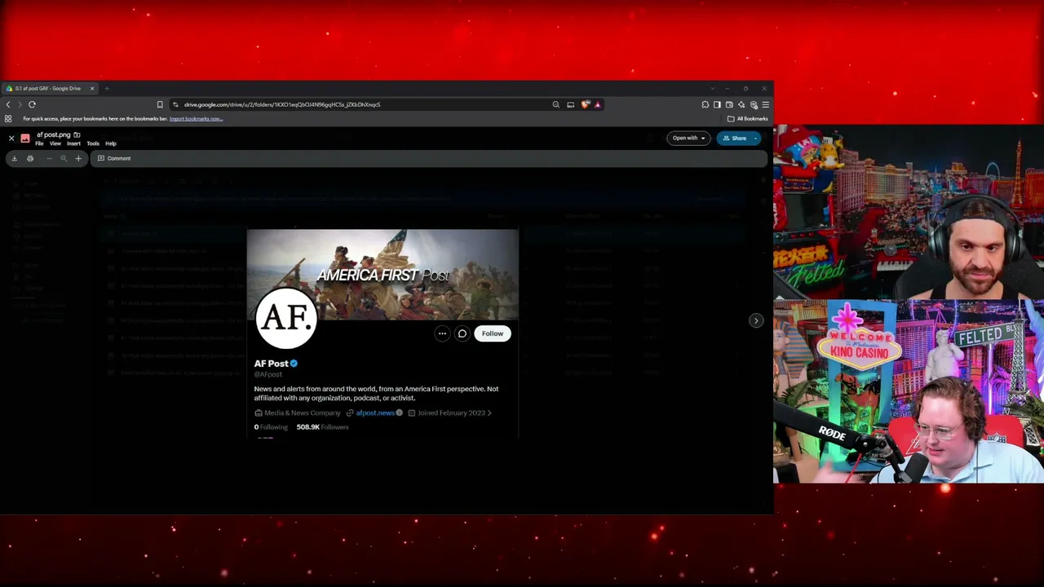Select the Google Drive browser tab
The height and width of the screenshot is (587, 1044).
tap(51, 88)
